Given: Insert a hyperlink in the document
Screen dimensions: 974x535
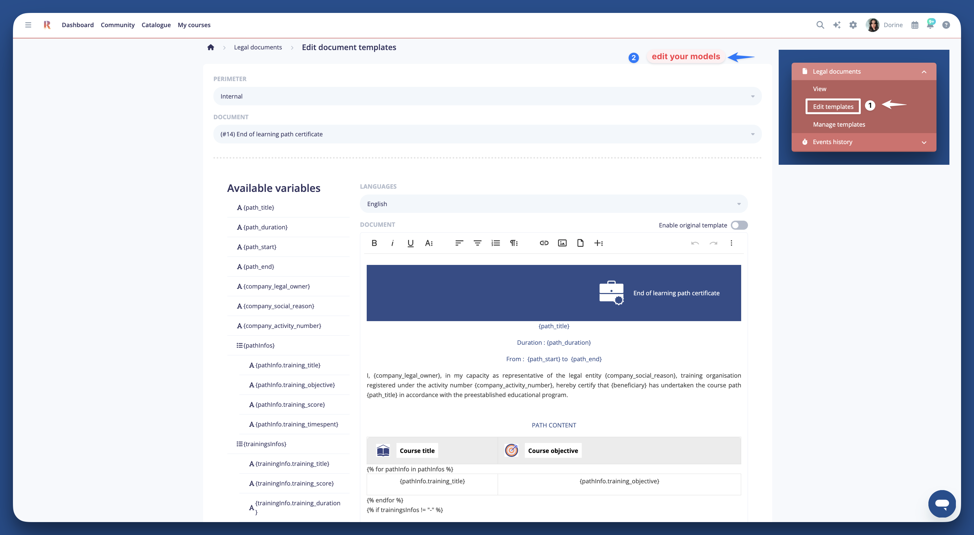Looking at the screenshot, I should (544, 243).
